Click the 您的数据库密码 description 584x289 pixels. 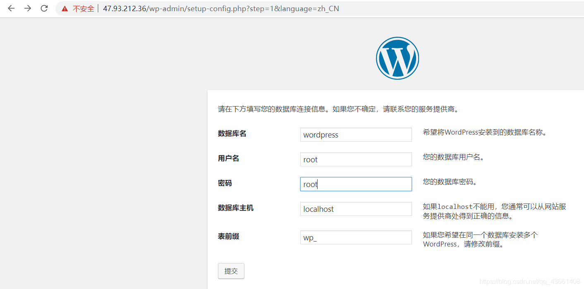(450, 182)
